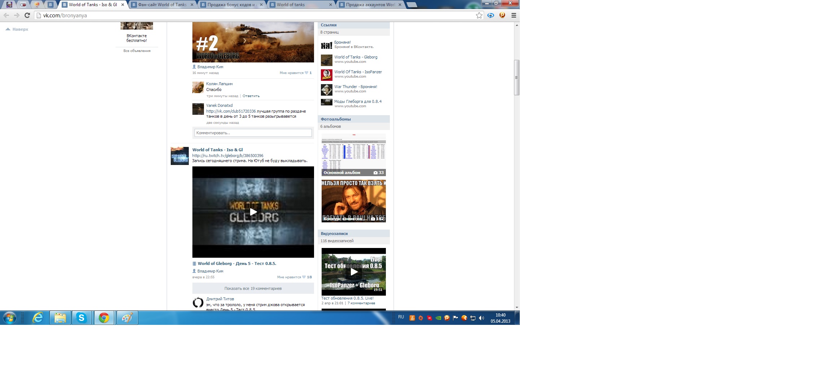Bookmark this page with the star icon
This screenshot has width=836, height=392.
pyautogui.click(x=479, y=15)
